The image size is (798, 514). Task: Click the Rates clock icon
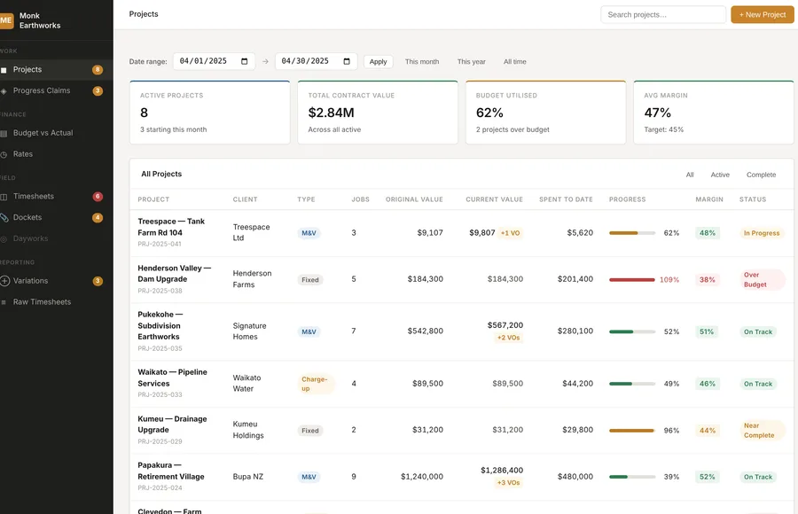tap(4, 154)
